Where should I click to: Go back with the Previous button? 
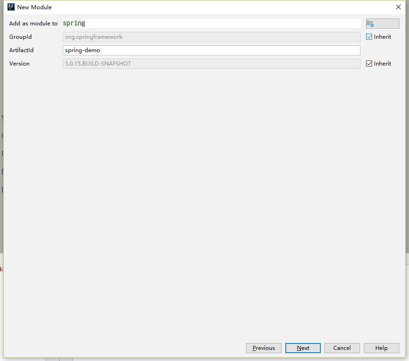264,348
